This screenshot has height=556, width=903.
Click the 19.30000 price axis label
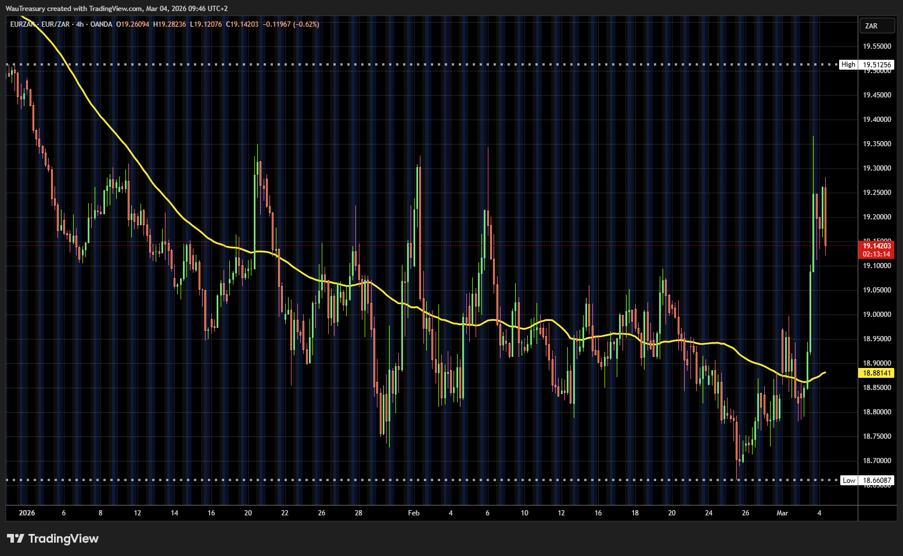877,168
